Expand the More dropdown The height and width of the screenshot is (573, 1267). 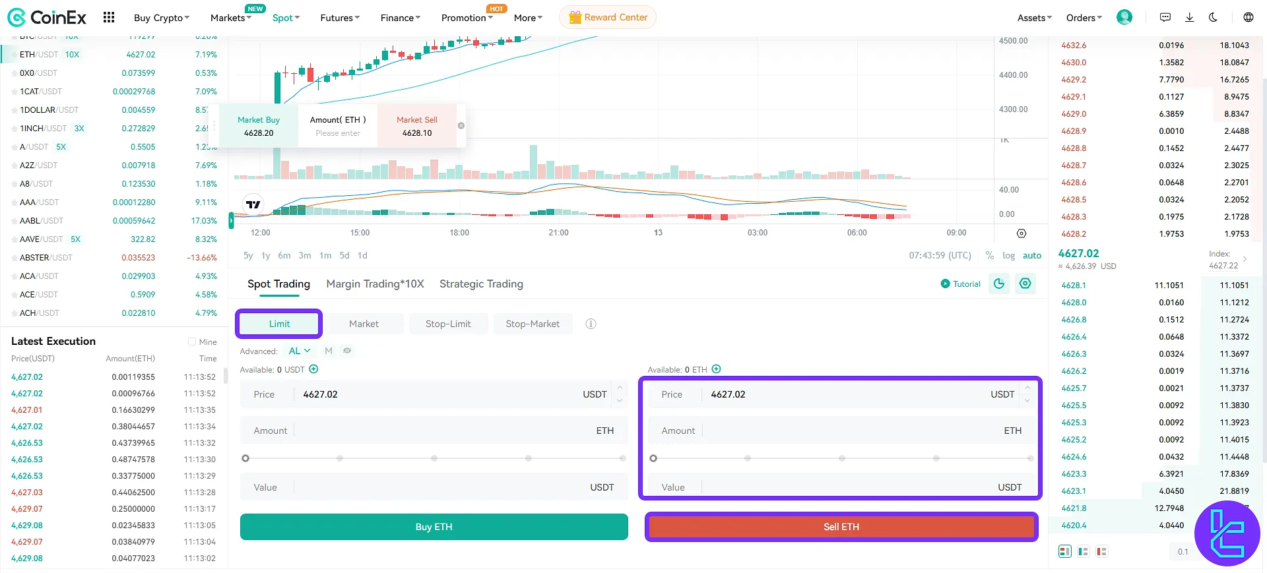[x=528, y=18]
